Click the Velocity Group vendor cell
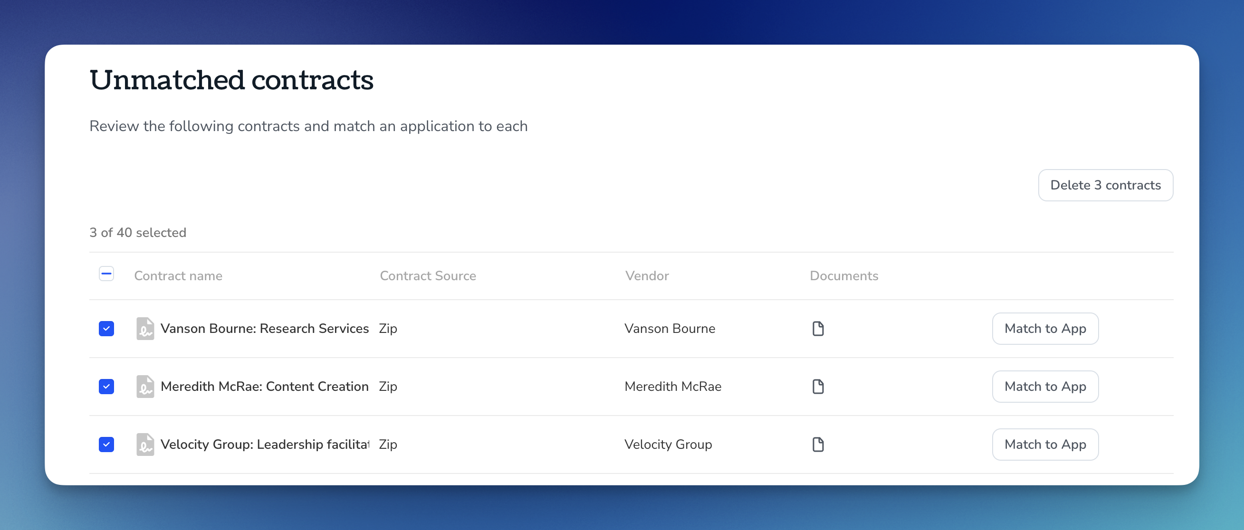The width and height of the screenshot is (1244, 530). point(668,445)
